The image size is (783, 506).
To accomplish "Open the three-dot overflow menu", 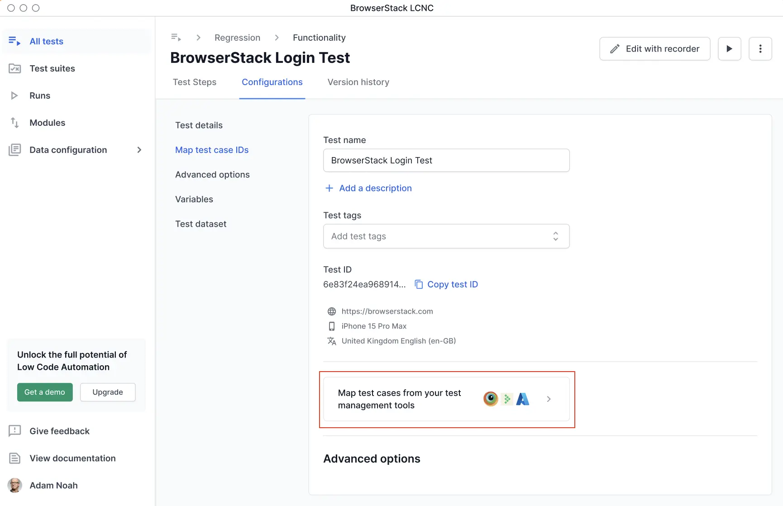I will click(x=760, y=48).
